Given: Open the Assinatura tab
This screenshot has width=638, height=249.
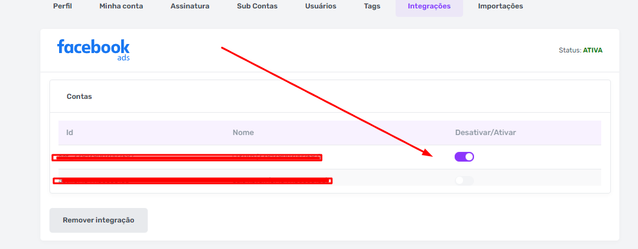Looking at the screenshot, I should coord(190,6).
